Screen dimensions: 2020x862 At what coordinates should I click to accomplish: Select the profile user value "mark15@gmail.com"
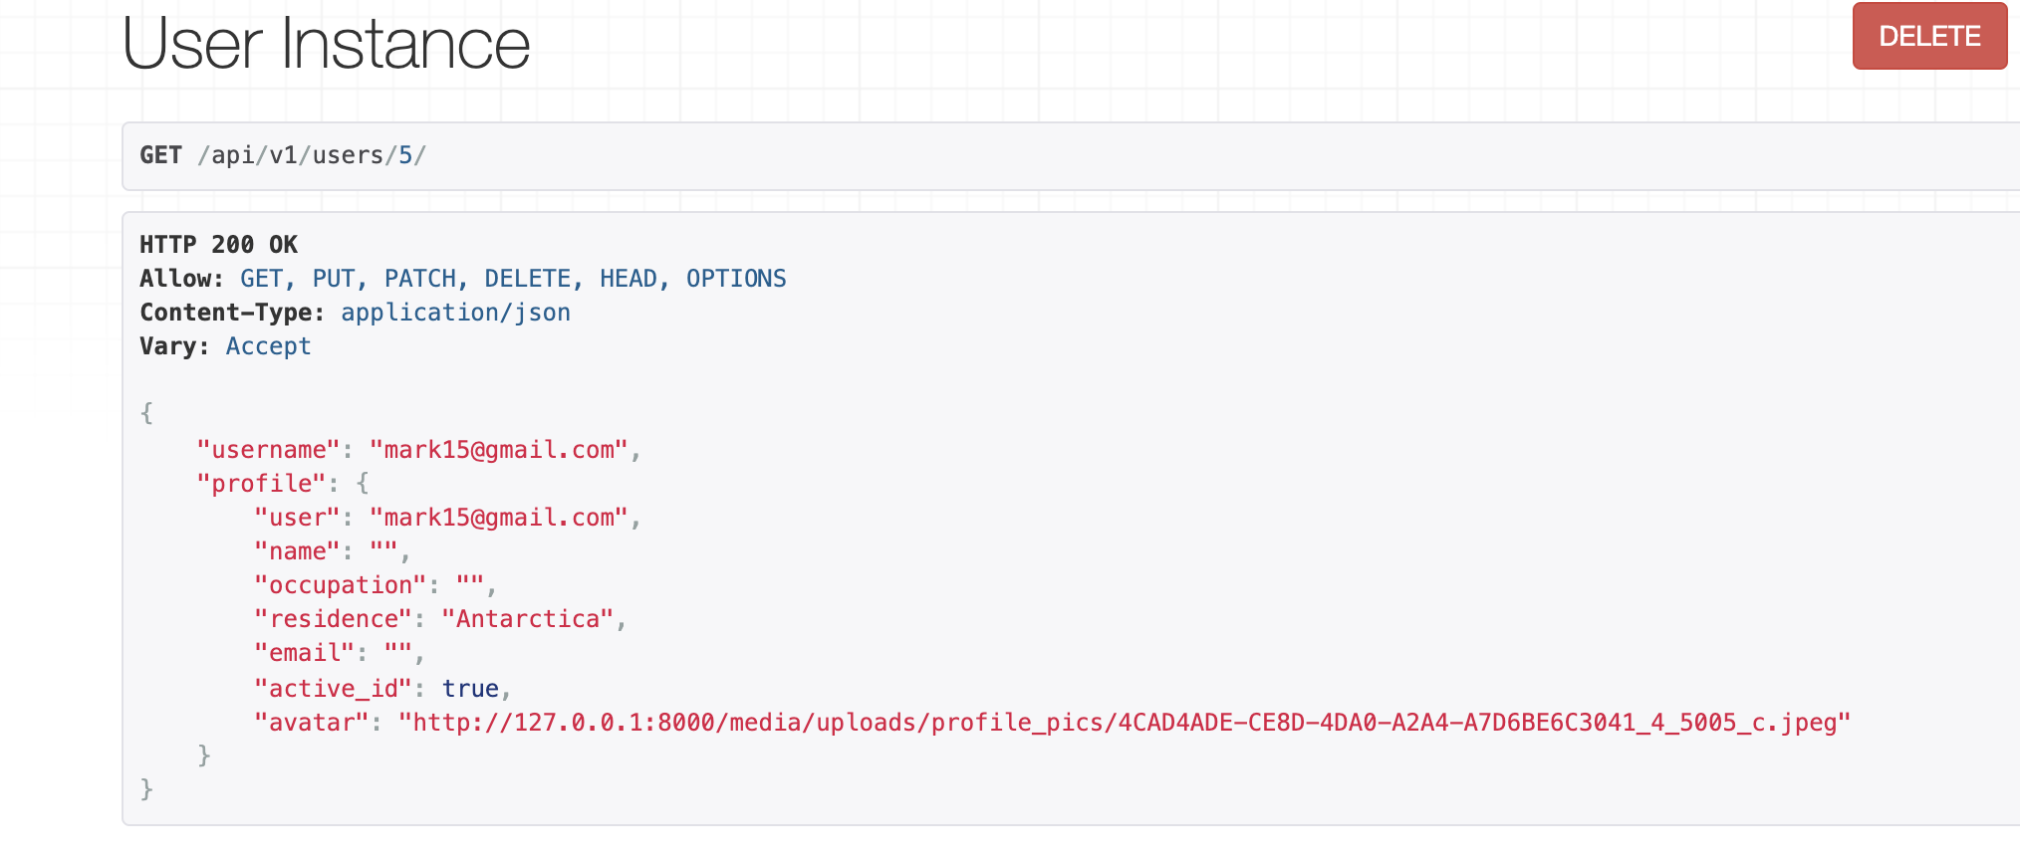click(499, 518)
